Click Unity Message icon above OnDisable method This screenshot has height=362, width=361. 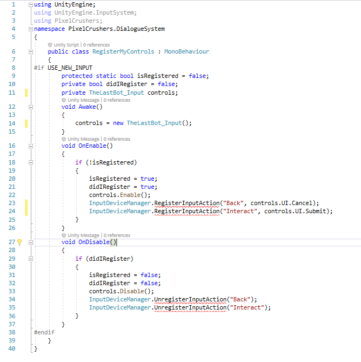click(x=64, y=235)
